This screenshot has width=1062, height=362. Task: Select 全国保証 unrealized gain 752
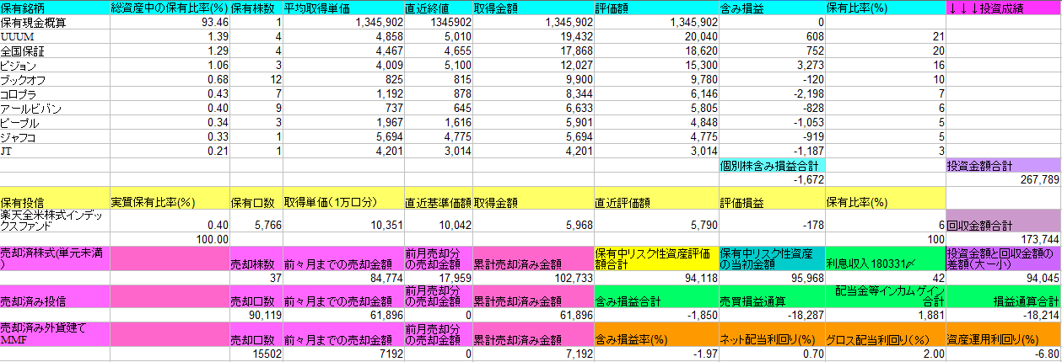click(x=772, y=51)
